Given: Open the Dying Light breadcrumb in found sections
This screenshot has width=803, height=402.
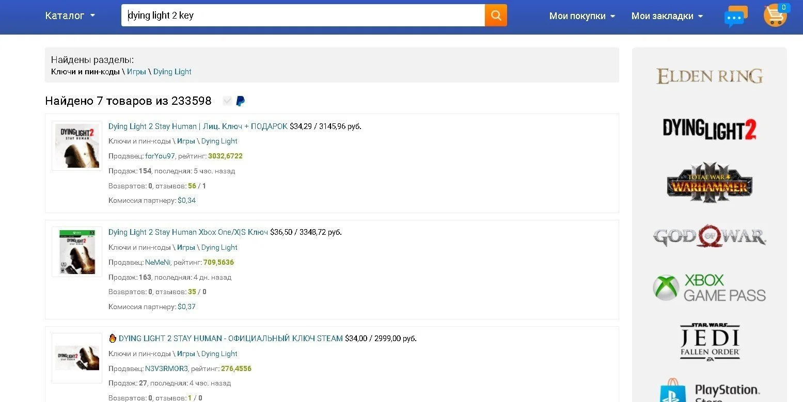Looking at the screenshot, I should pos(172,72).
